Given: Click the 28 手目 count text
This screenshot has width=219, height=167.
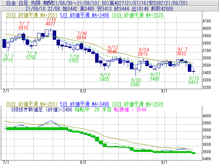Looking at the screenshot, I should click(x=103, y=109).
